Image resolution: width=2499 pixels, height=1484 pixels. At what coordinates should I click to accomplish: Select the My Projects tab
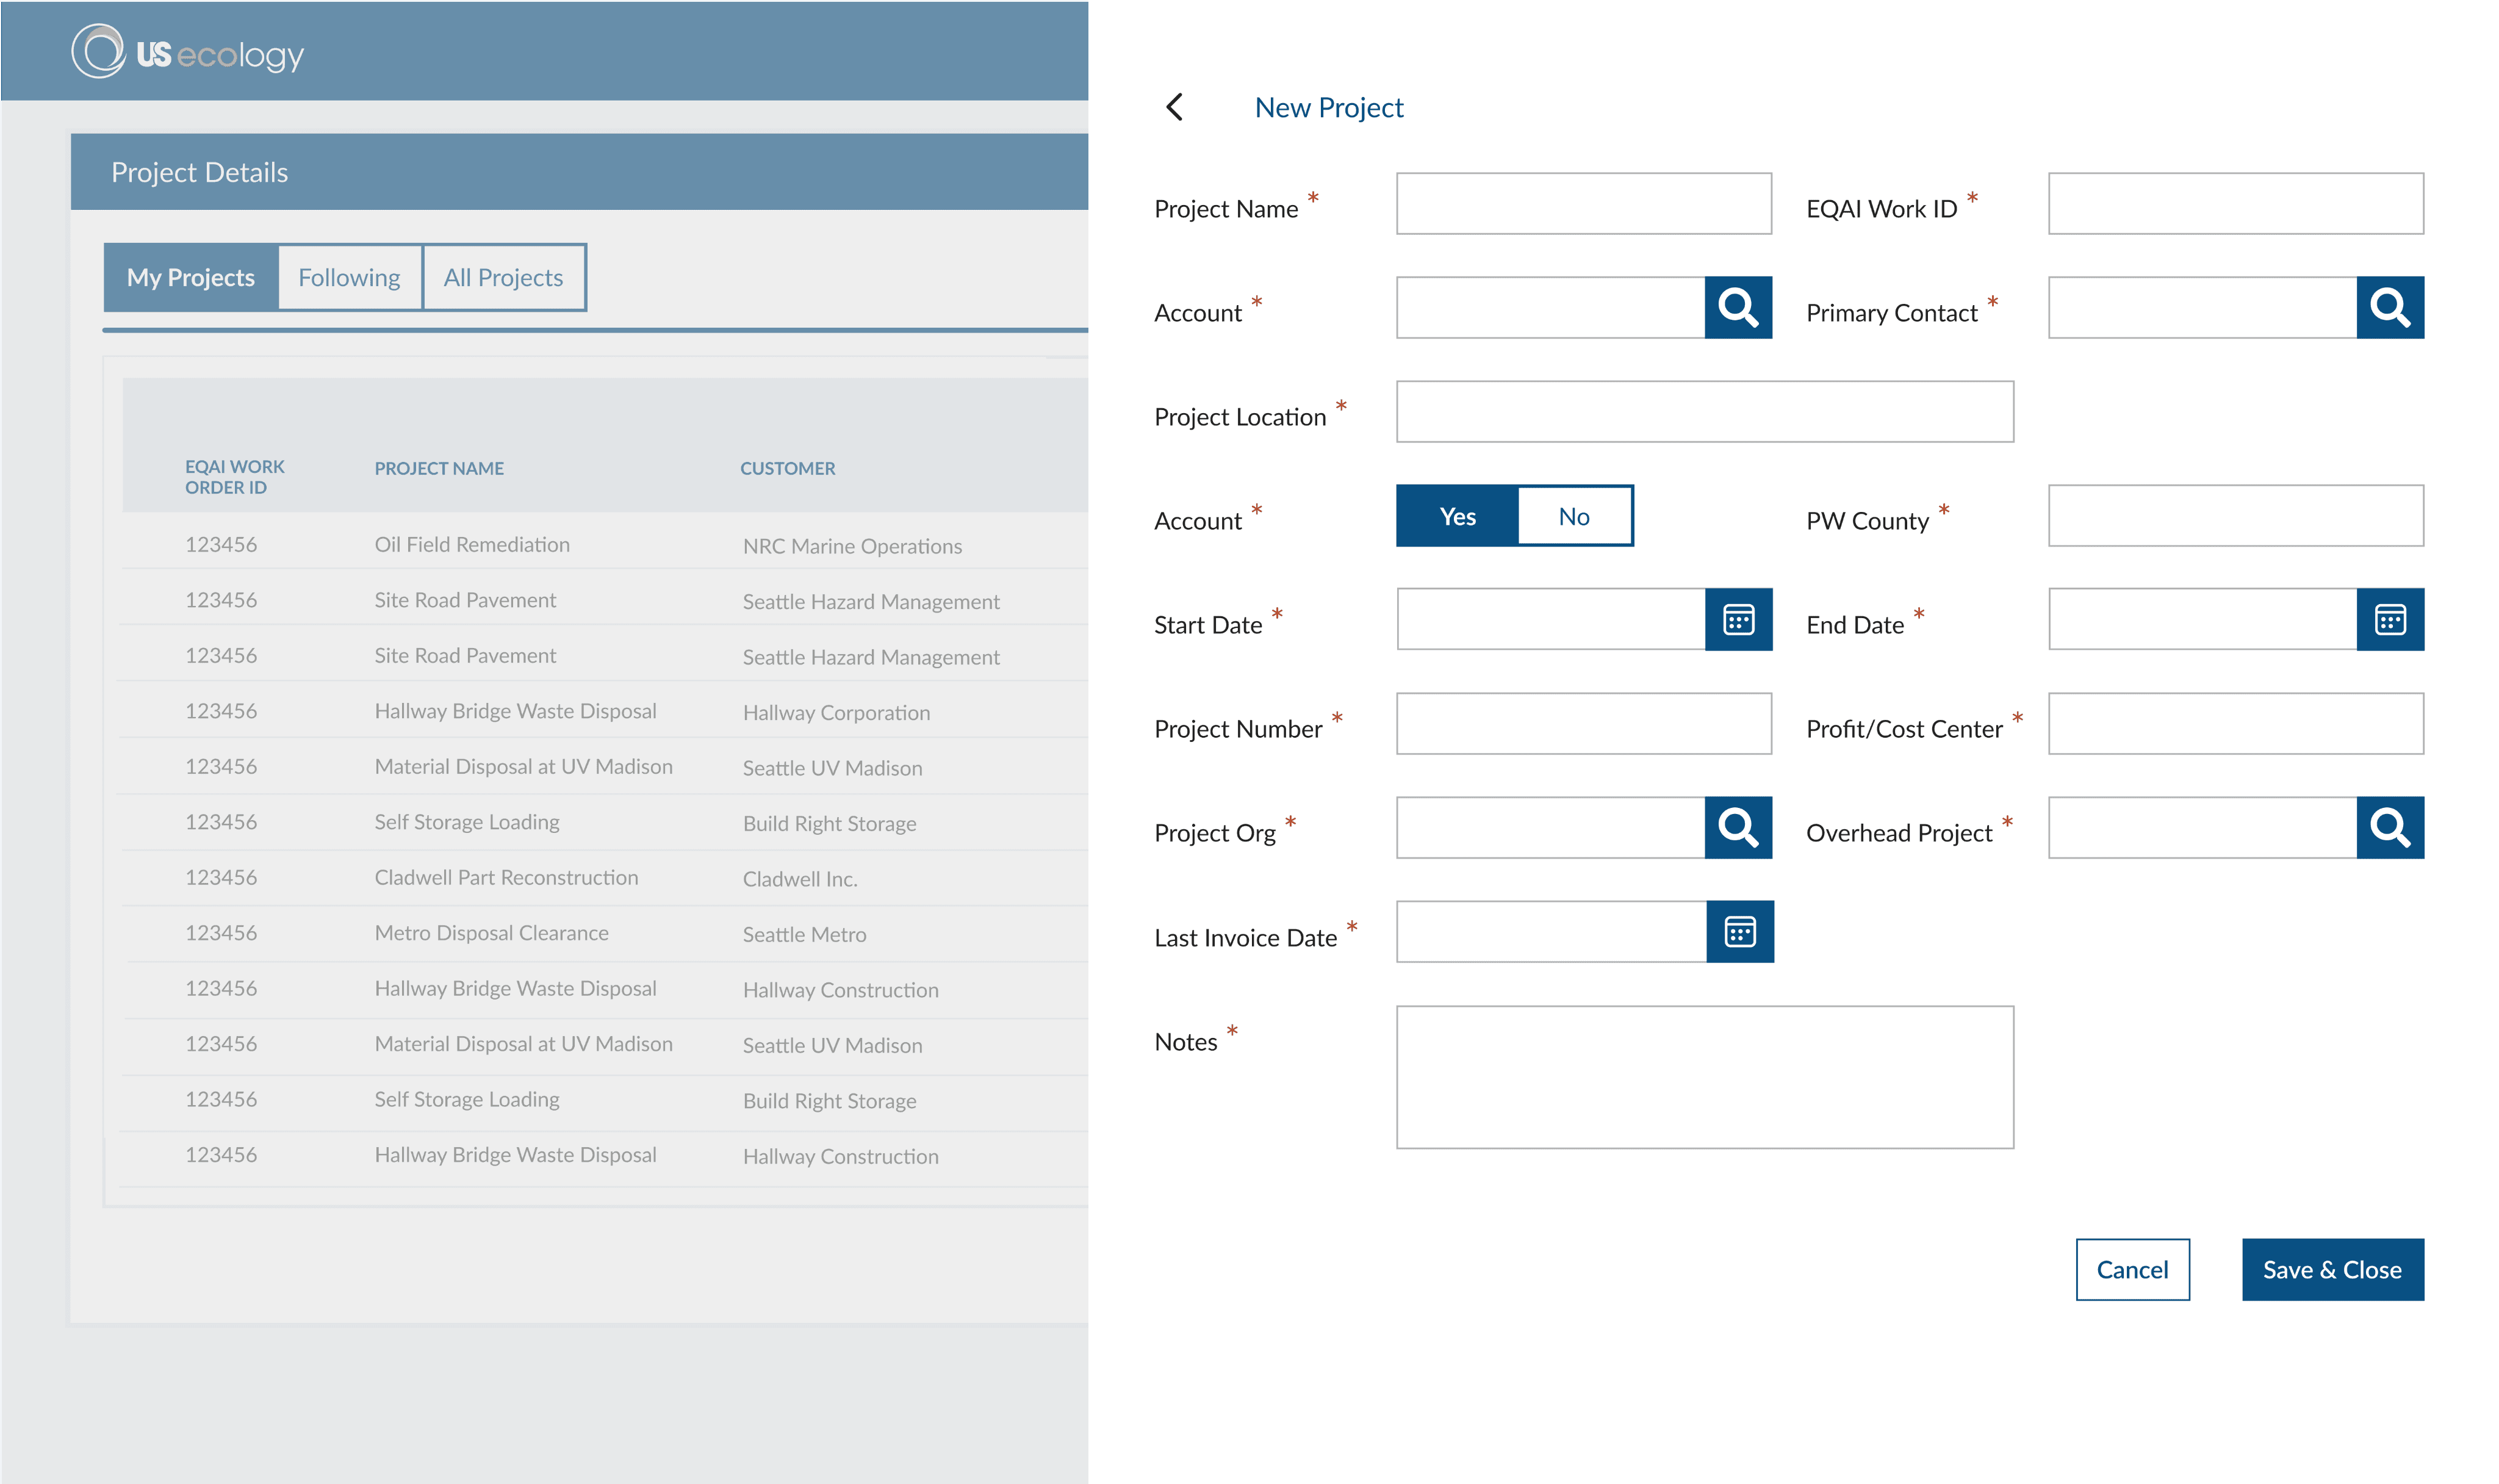pos(191,277)
